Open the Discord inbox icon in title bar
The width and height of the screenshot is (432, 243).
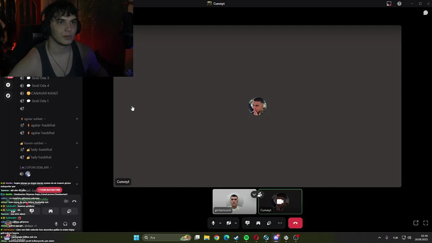(x=389, y=4)
